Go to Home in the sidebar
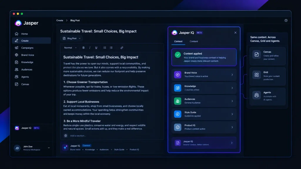This screenshot has height=169, width=301. [31, 34]
